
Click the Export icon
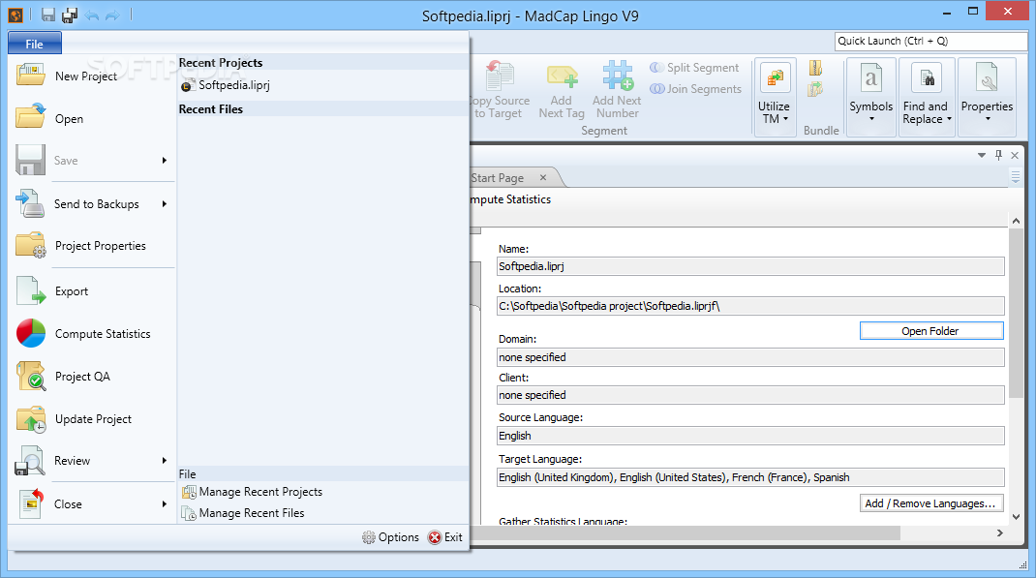point(30,290)
